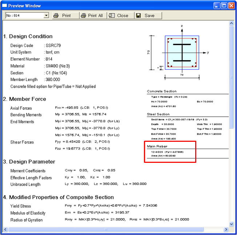237x235 pixels.
Task: Click the '1. Design Condition' heading
Action: pos(28,36)
